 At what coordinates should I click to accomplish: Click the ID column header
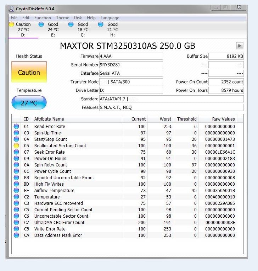[x=26, y=119]
